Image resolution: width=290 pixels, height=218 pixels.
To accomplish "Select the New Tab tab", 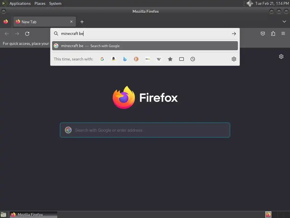I will (x=44, y=22).
